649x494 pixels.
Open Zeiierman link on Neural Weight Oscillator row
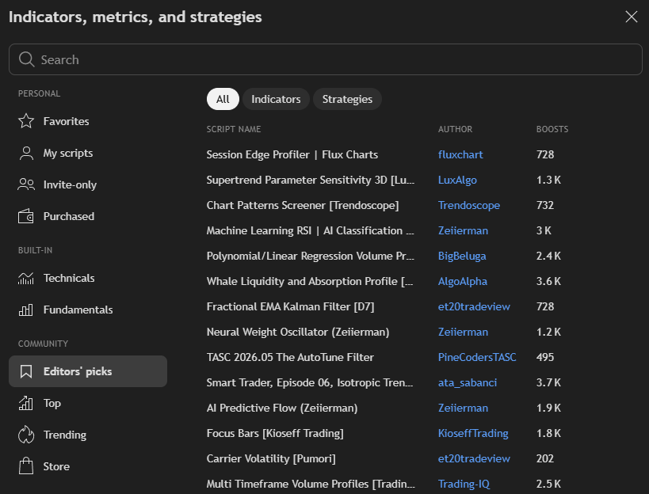(x=463, y=332)
